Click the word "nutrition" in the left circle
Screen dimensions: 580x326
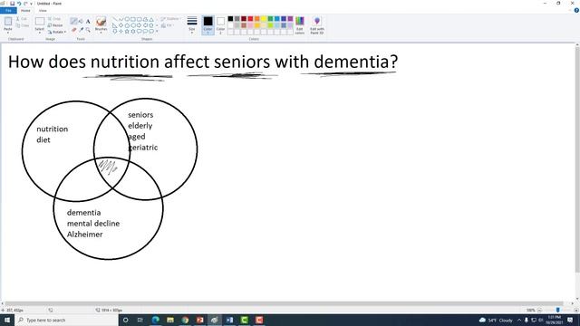pyautogui.click(x=53, y=129)
